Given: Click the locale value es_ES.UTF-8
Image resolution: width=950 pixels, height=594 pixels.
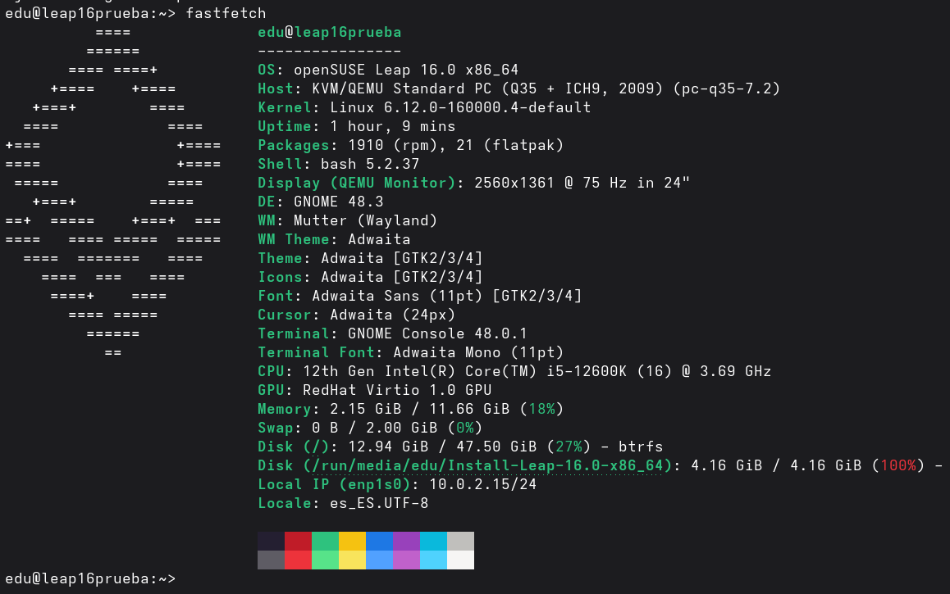Looking at the screenshot, I should 378,503.
